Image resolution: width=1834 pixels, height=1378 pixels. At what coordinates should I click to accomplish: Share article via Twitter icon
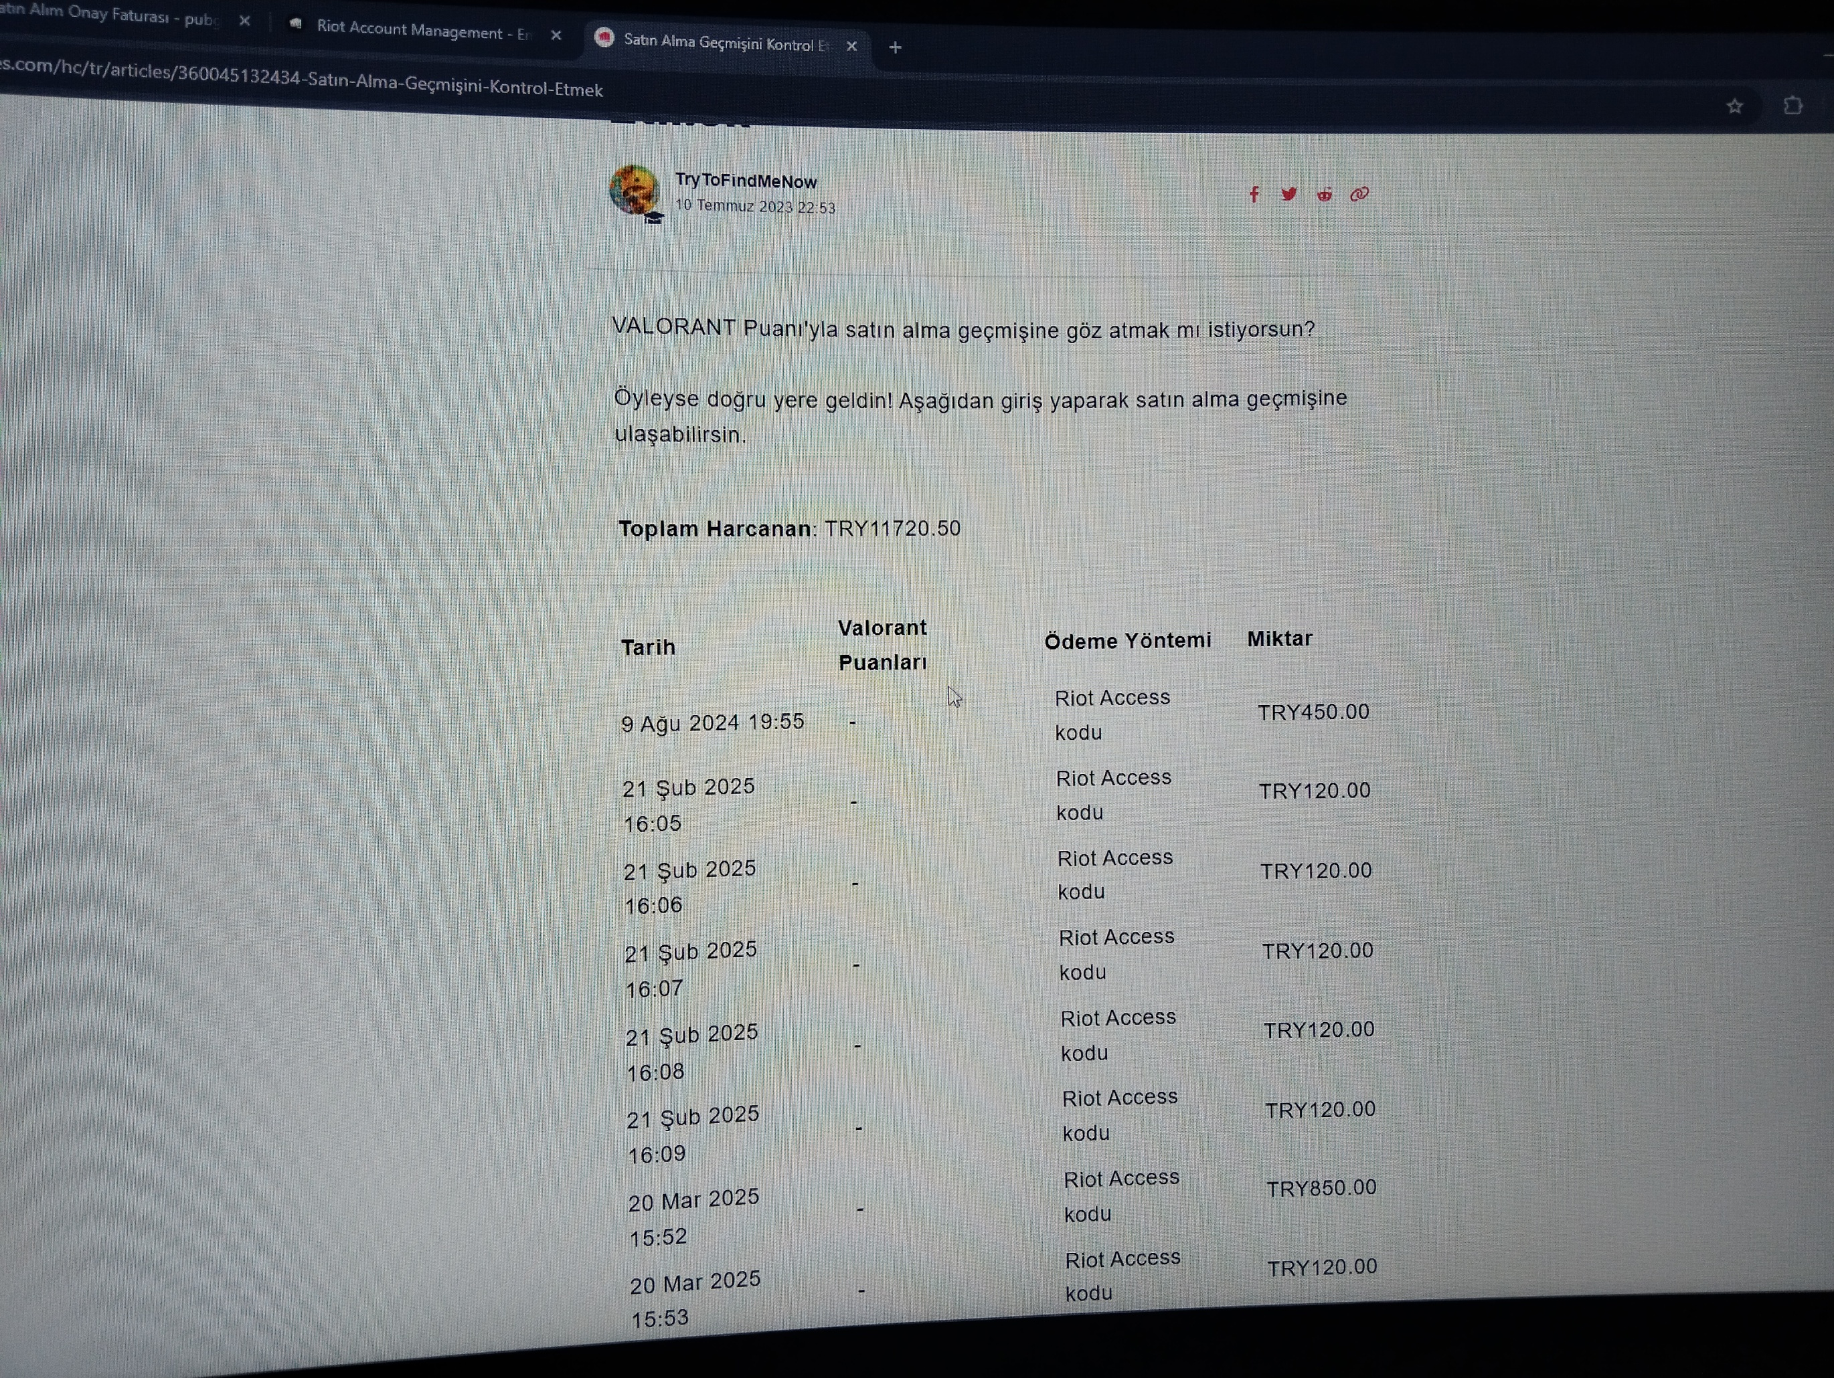[1288, 194]
